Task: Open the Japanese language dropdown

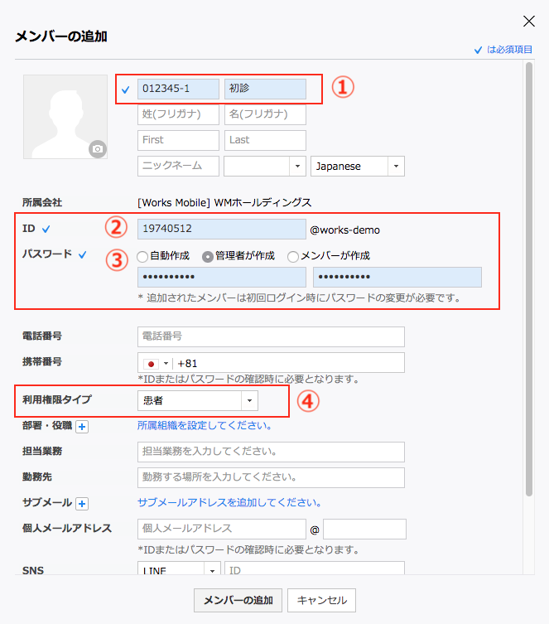Action: (x=357, y=166)
